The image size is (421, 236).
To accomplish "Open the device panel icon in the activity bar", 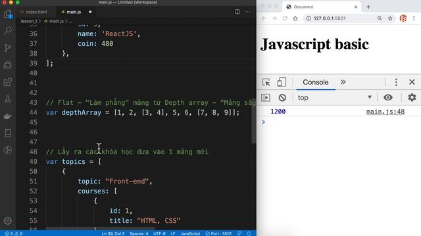I will 8,133.
